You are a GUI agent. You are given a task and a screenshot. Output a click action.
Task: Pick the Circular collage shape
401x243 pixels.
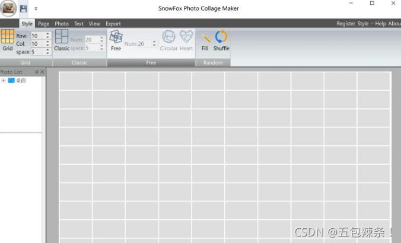click(168, 37)
